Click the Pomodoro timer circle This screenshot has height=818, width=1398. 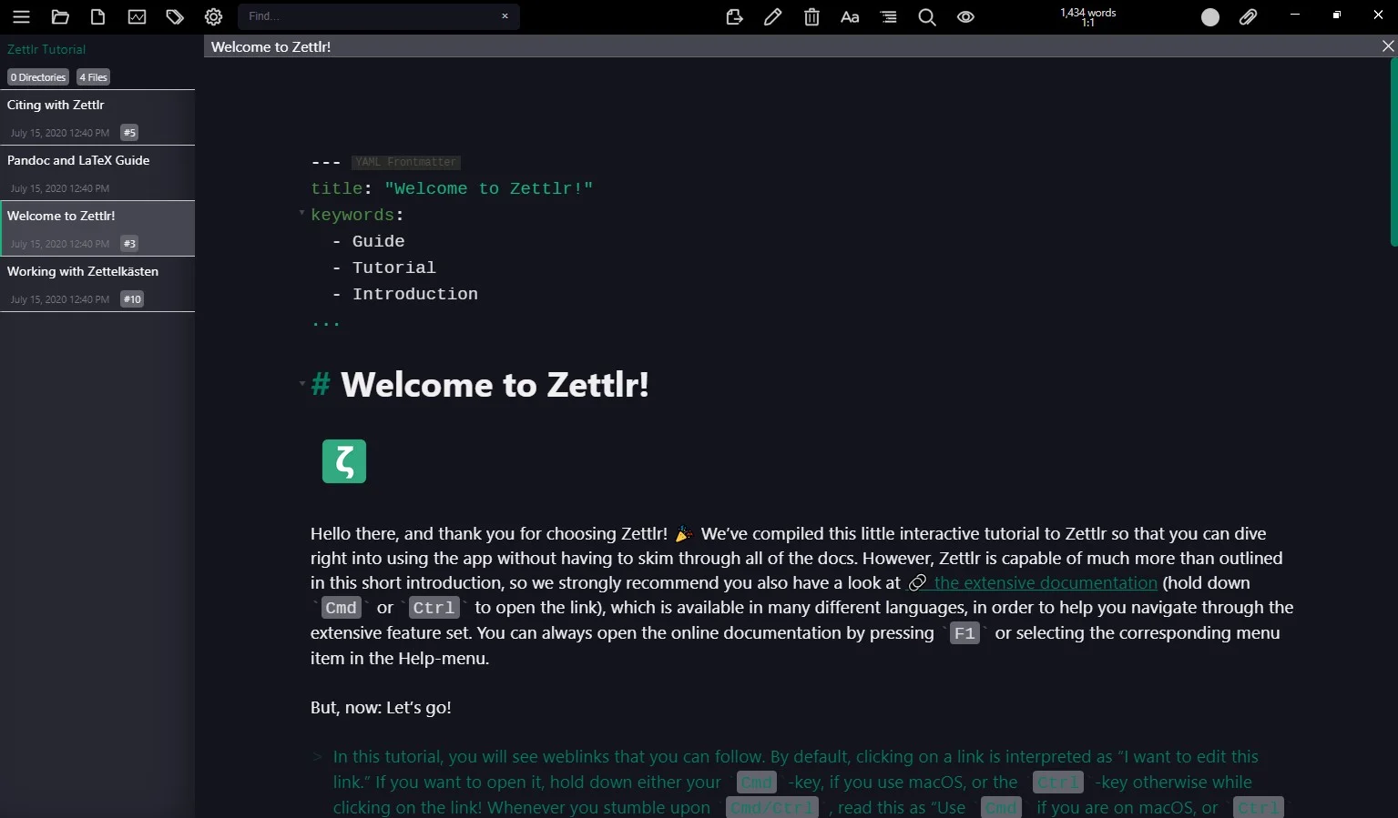1209,16
